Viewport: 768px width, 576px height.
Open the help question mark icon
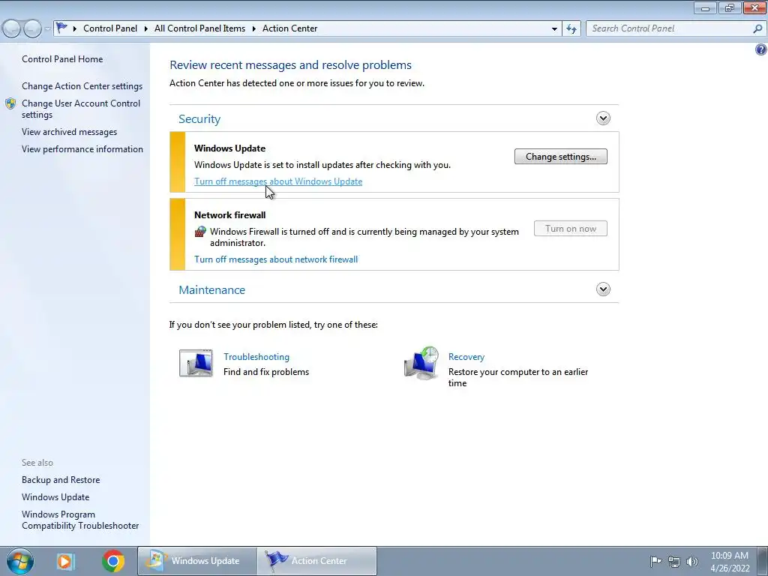click(760, 49)
